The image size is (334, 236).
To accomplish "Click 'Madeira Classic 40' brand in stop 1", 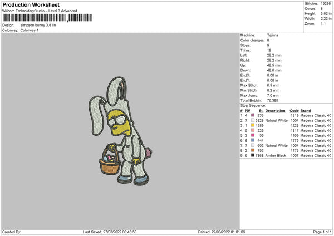I will pos(316,115).
